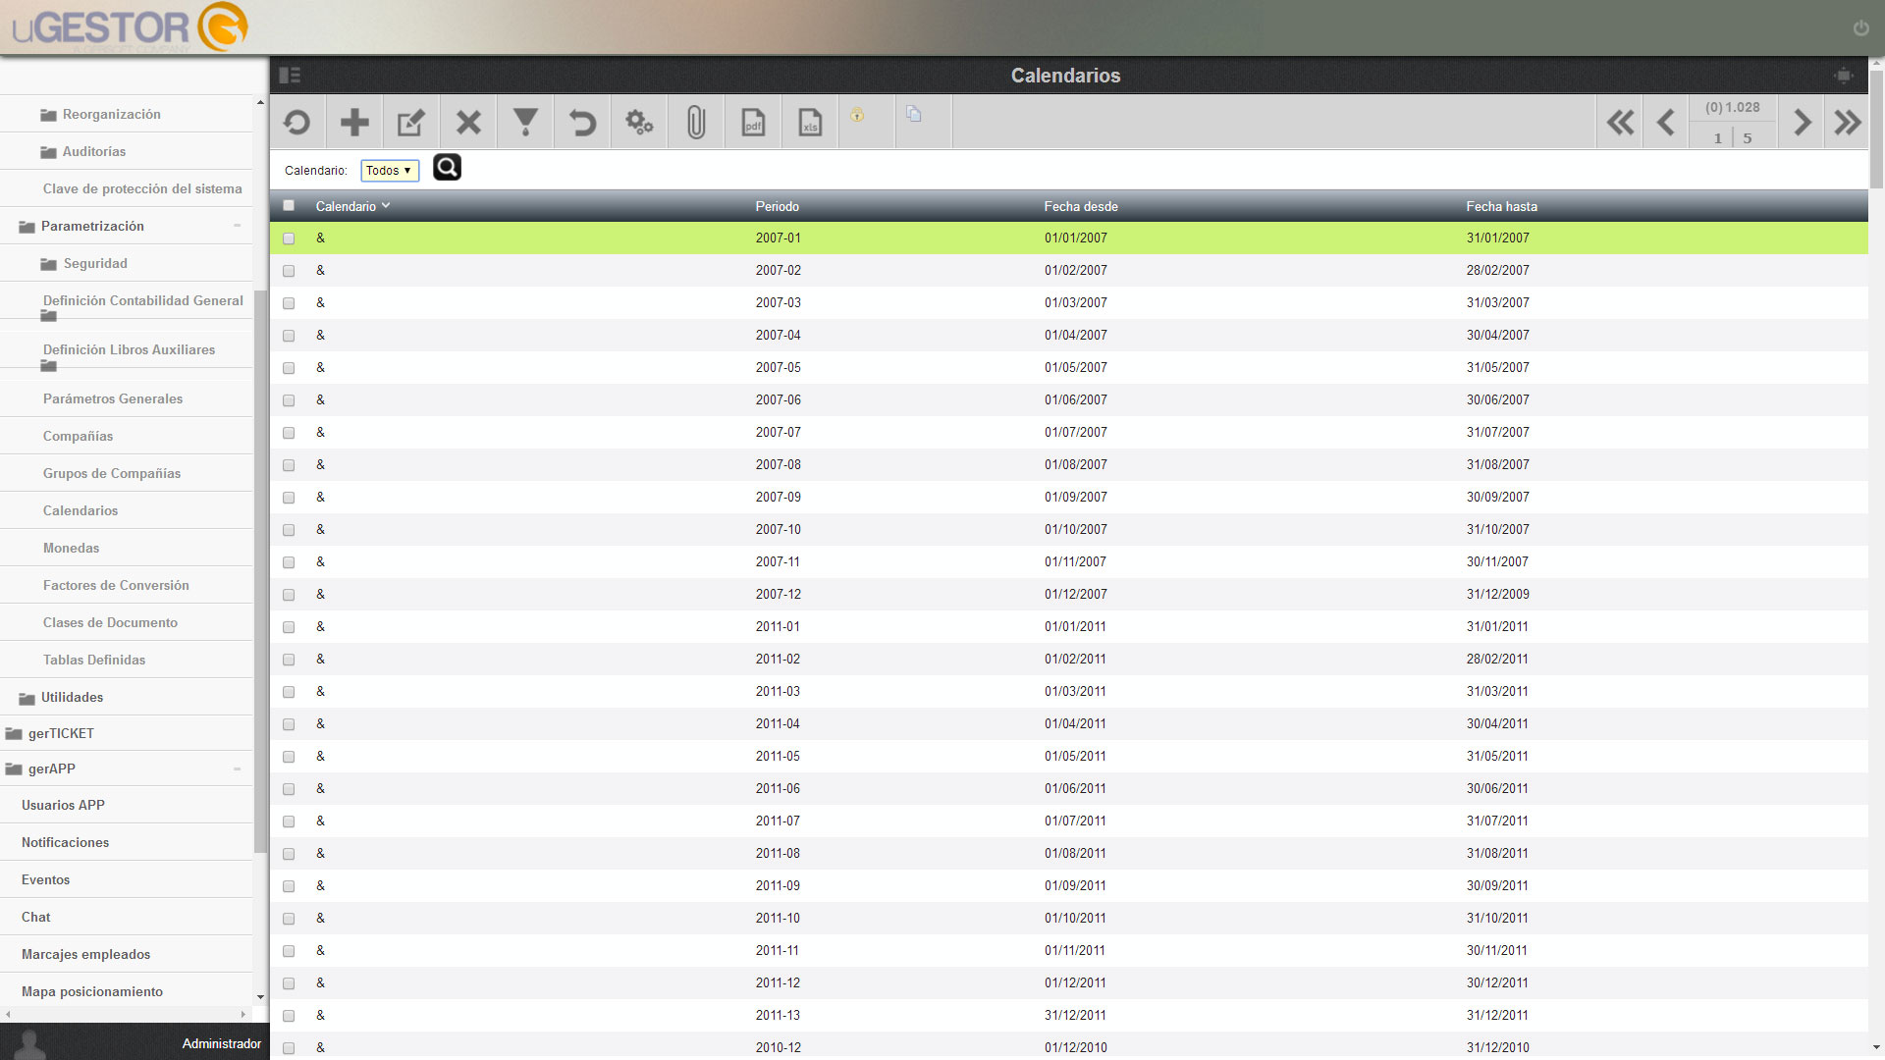
Task: Open Parámetros Generales menu item
Action: click(113, 398)
